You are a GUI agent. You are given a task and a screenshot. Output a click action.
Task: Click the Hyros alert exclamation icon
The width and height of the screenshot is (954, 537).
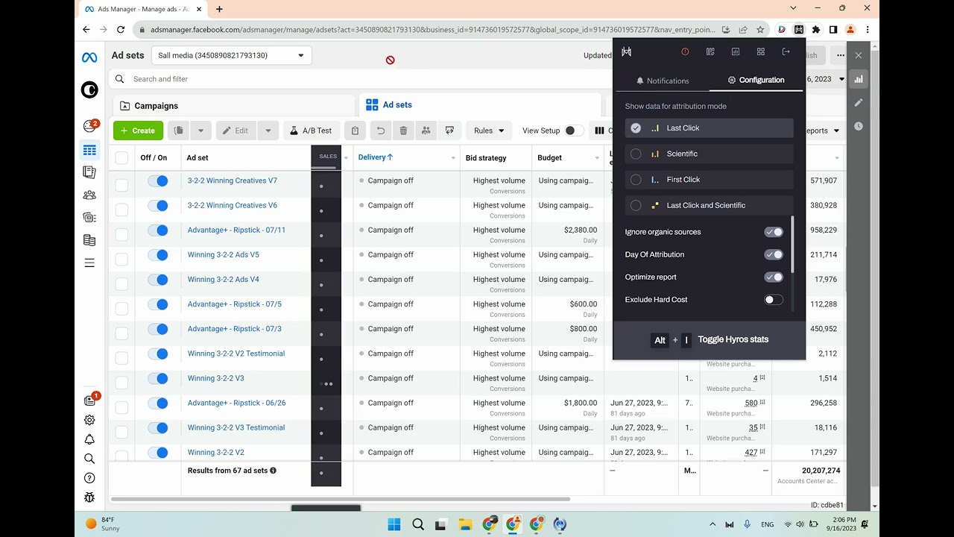[x=685, y=51]
